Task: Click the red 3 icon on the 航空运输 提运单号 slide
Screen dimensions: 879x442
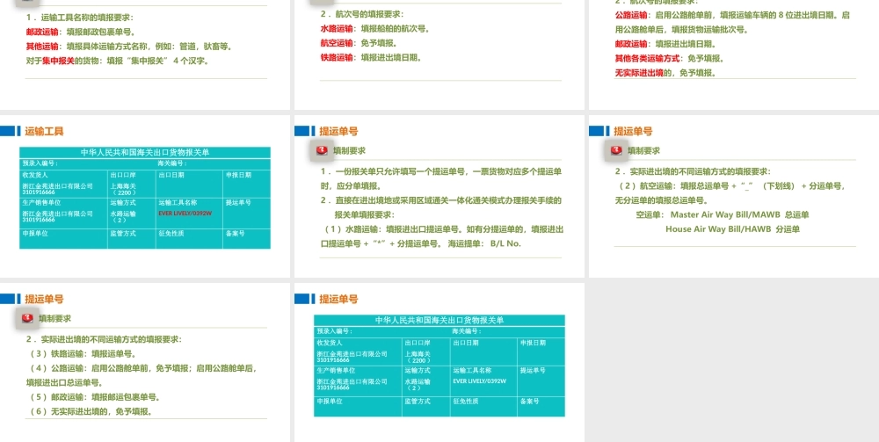Action: (x=616, y=150)
